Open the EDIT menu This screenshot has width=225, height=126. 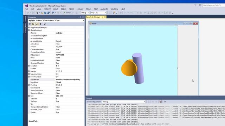[x=32, y=9]
